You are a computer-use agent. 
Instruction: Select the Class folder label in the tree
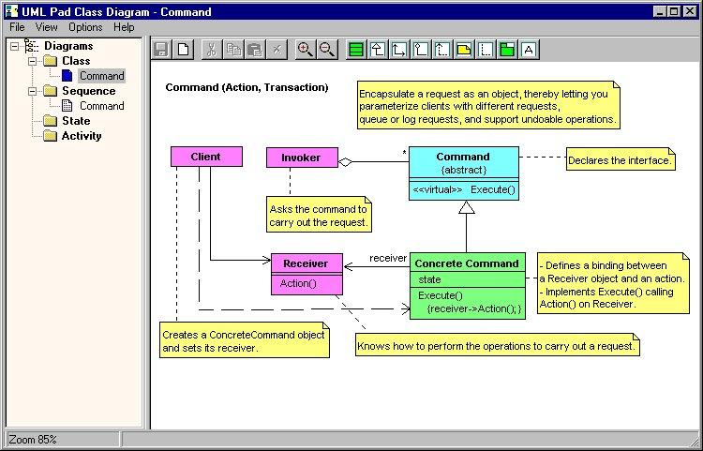[x=76, y=61]
